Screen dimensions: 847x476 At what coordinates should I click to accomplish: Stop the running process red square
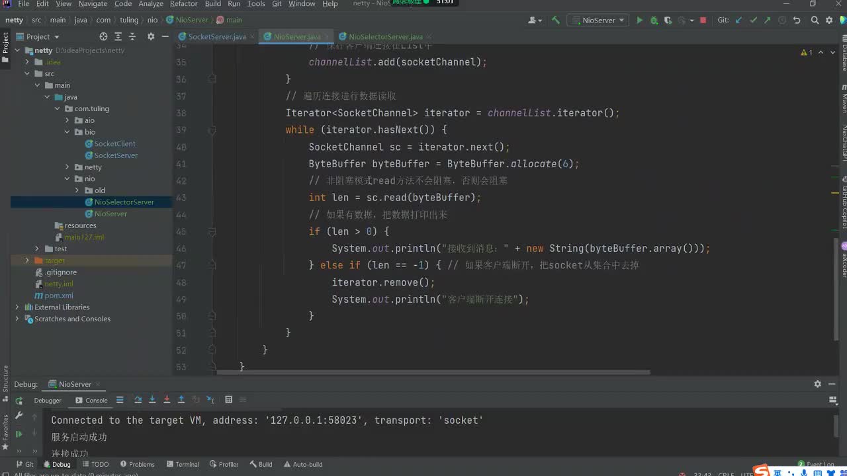pos(703,20)
